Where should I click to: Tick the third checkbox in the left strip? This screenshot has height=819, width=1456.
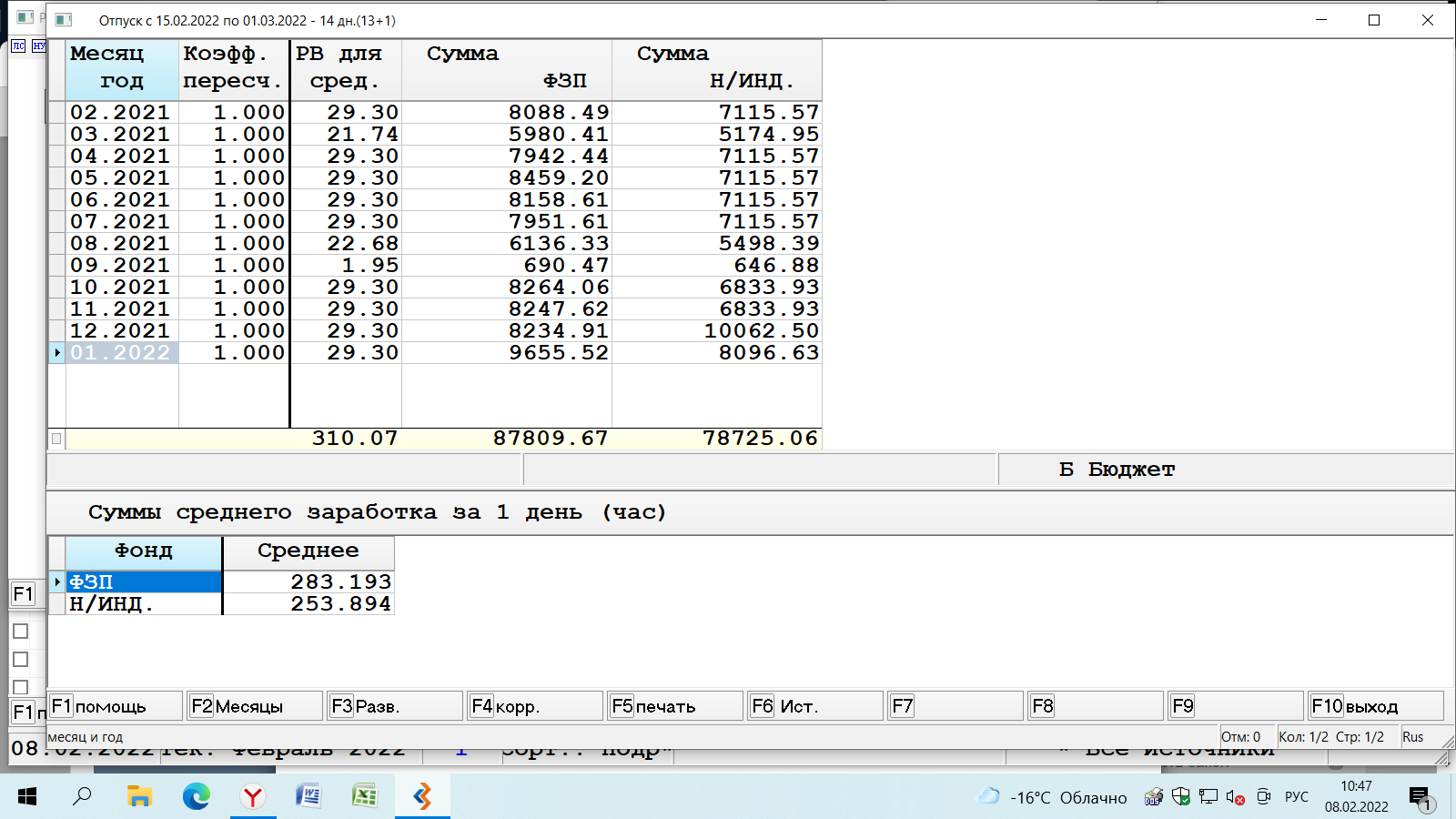(21, 688)
